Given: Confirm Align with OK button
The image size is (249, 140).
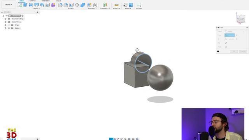Looking at the screenshot, I should pos(234,51).
